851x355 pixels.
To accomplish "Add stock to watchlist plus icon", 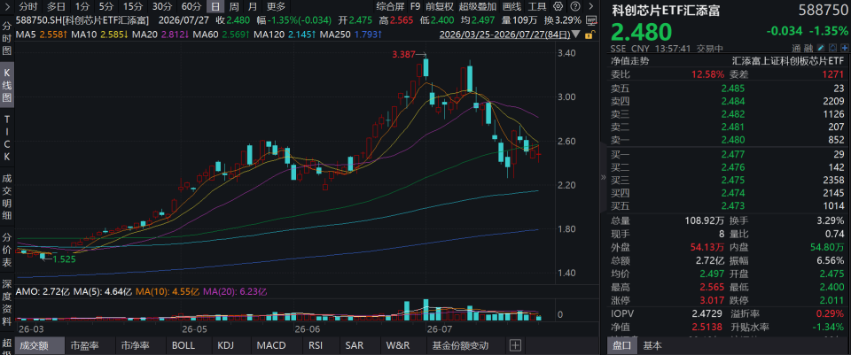I will click(x=845, y=48).
